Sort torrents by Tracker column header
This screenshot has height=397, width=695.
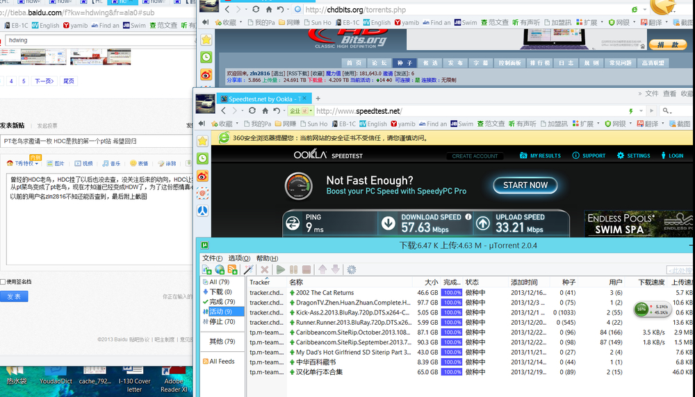(x=259, y=282)
